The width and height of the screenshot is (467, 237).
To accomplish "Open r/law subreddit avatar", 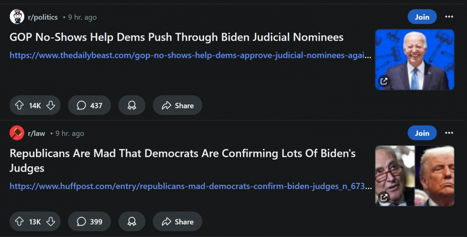I will pyautogui.click(x=17, y=133).
